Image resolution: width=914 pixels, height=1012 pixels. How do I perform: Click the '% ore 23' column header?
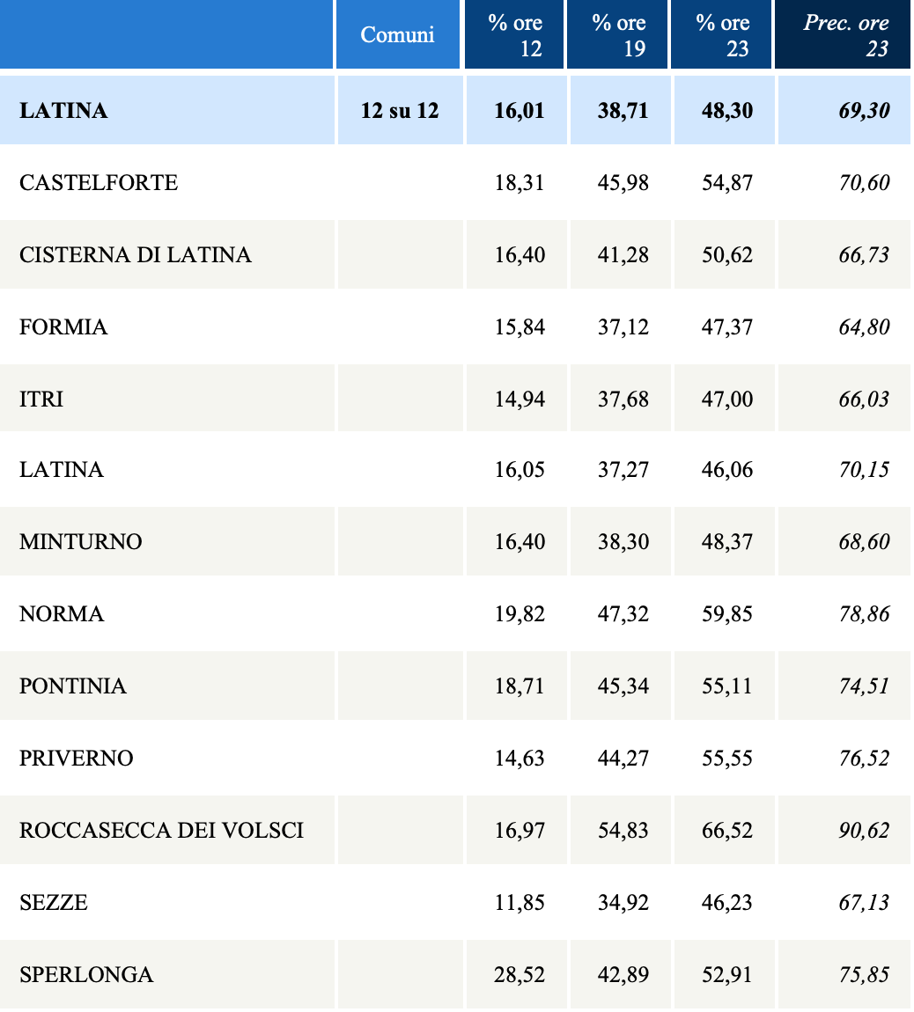pyautogui.click(x=722, y=35)
